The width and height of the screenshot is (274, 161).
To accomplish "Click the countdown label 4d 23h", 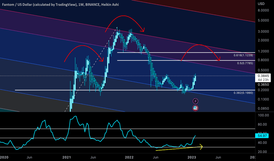I will pyautogui.click(x=263, y=80).
